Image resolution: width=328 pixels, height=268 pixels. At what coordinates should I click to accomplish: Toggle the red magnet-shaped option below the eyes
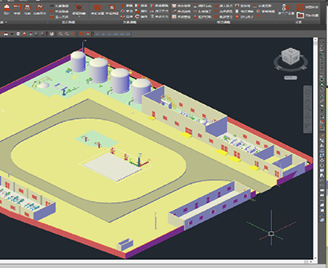tap(51, 16)
